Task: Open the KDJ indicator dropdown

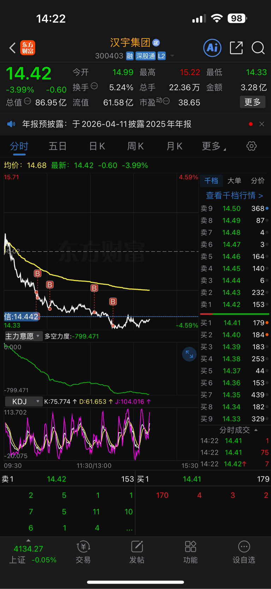Action: (23, 402)
